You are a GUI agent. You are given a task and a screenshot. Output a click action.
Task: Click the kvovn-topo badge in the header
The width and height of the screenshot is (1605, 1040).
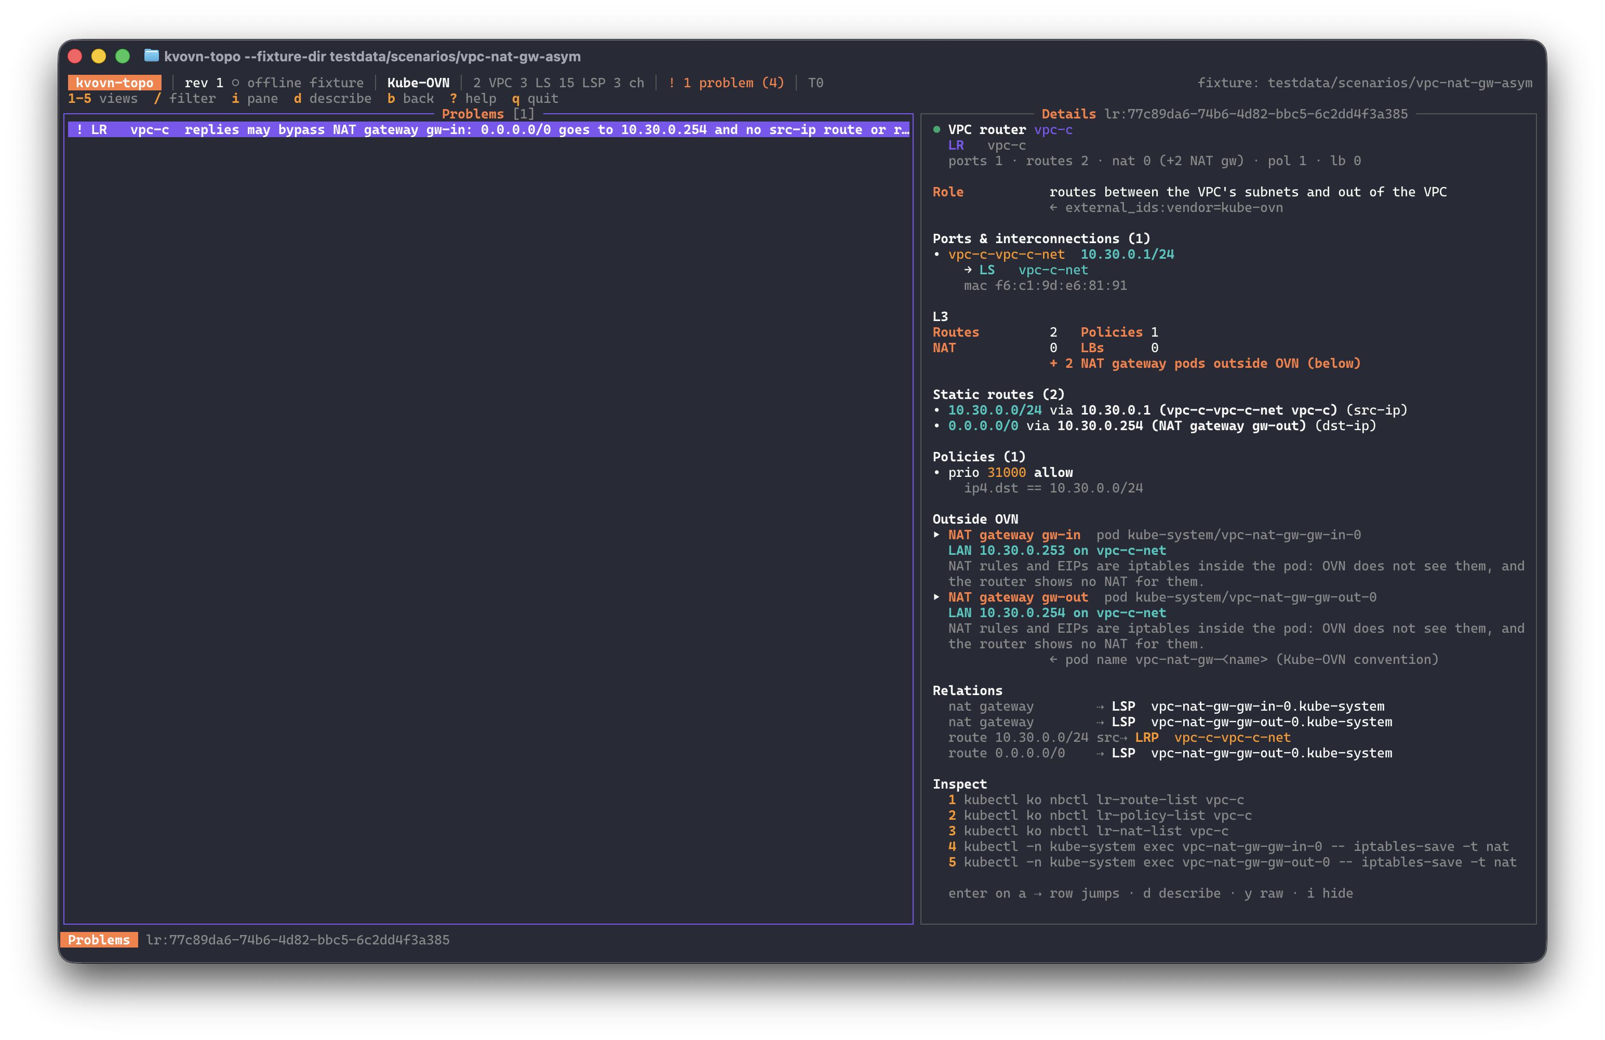point(115,83)
